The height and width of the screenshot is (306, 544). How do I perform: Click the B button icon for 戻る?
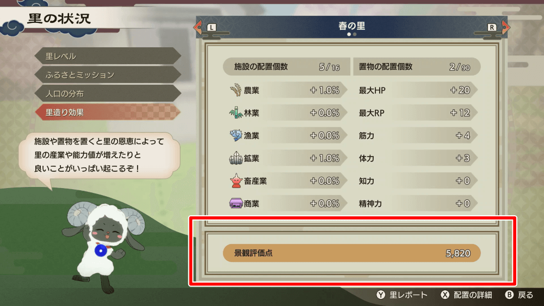coord(509,295)
